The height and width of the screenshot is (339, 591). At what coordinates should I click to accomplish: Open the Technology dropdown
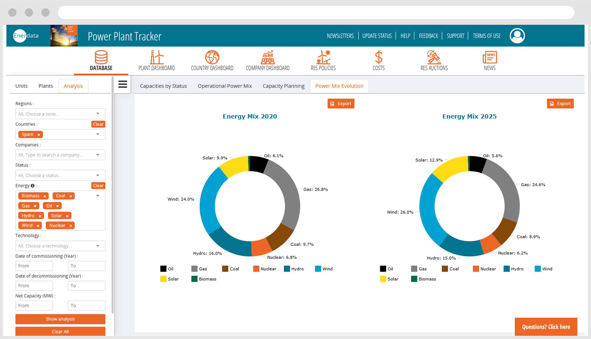click(x=60, y=246)
